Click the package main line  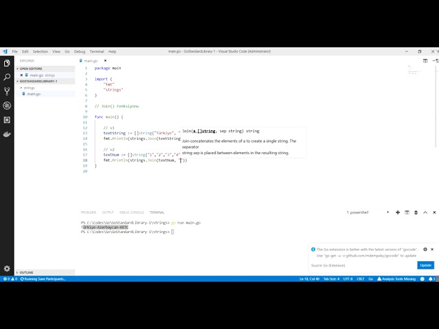(x=108, y=69)
